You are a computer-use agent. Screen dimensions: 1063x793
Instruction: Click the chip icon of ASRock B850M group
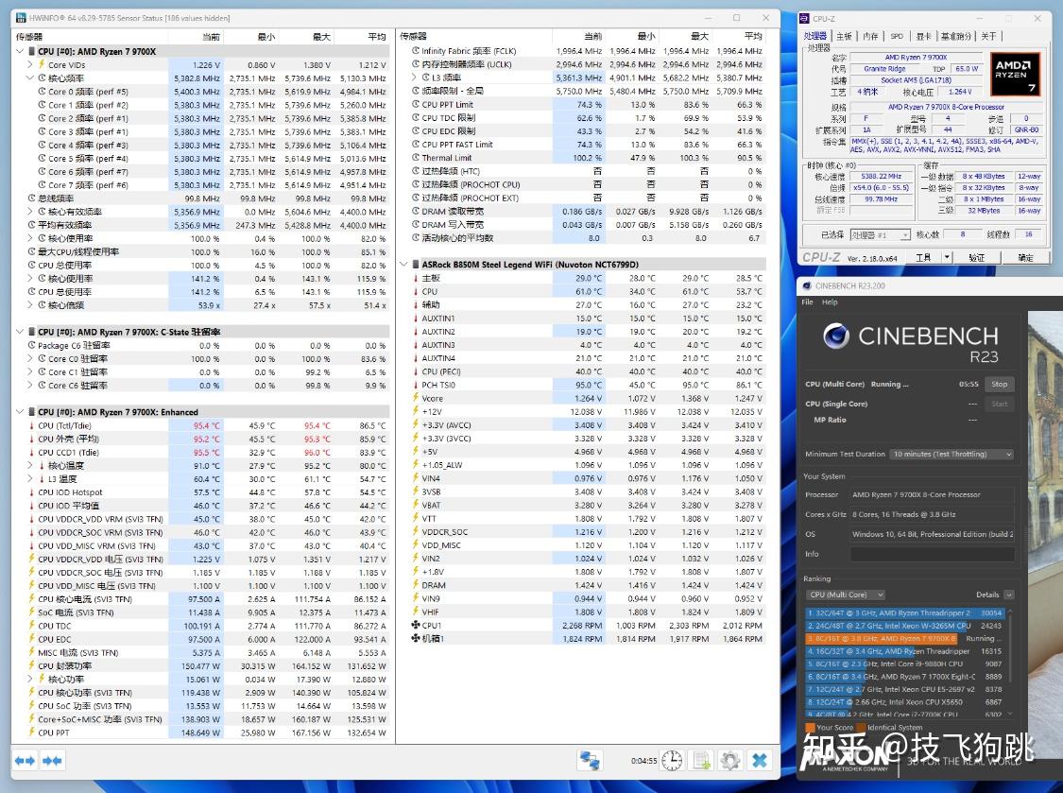415,265
